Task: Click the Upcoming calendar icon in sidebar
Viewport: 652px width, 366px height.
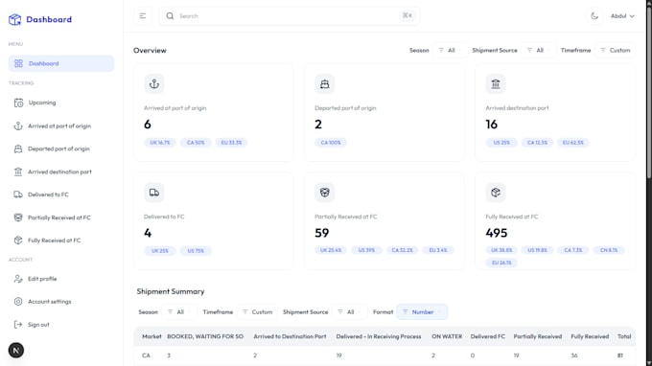Action: click(18, 103)
